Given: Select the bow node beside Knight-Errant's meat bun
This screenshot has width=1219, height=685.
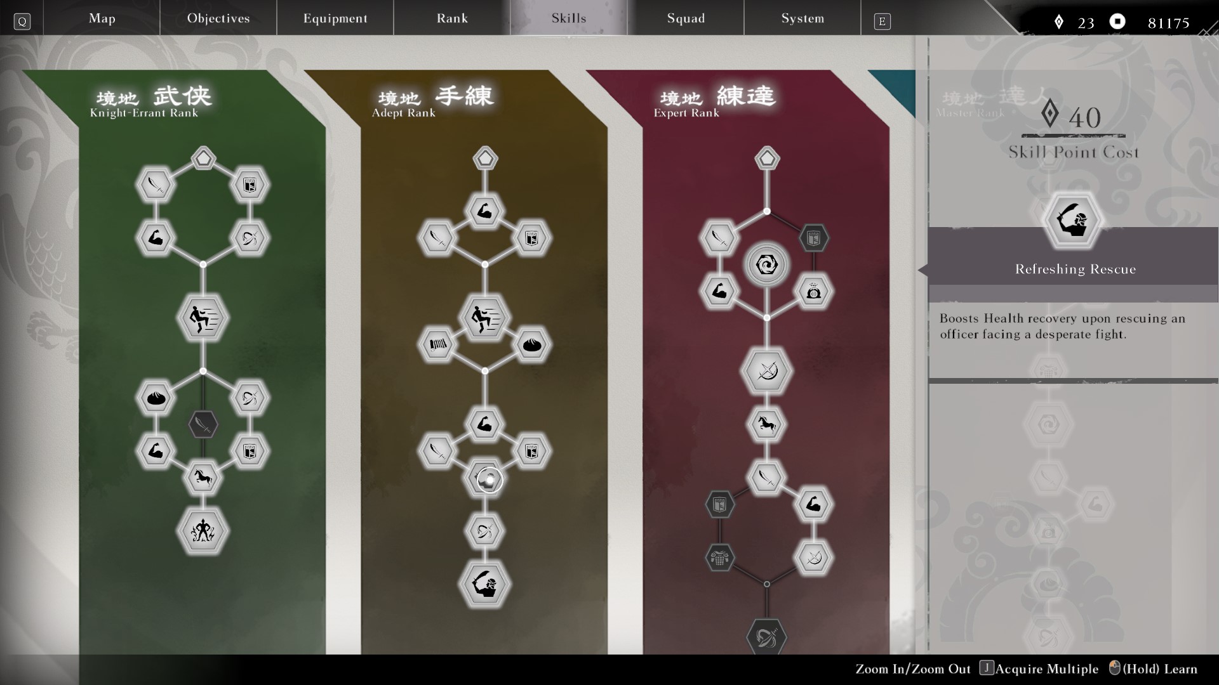Looking at the screenshot, I should 250,398.
